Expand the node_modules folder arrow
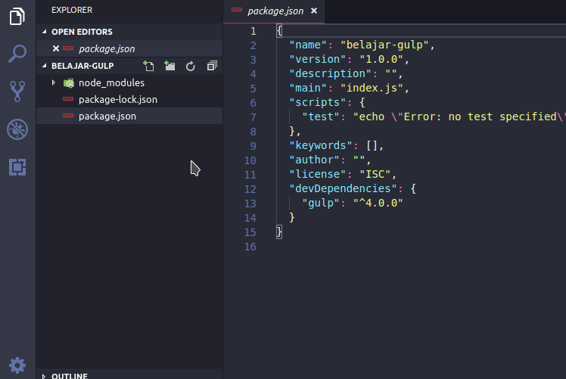Viewport: 566px width, 379px height. pos(54,82)
